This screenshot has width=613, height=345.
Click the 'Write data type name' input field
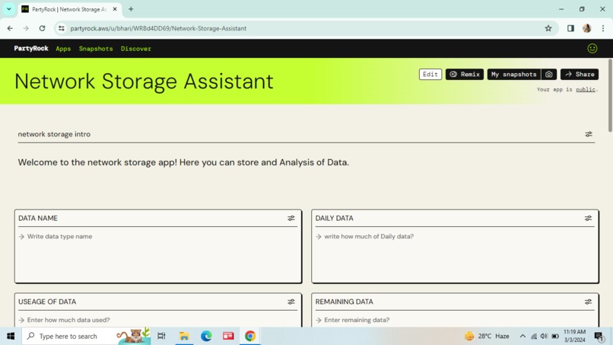tap(158, 237)
